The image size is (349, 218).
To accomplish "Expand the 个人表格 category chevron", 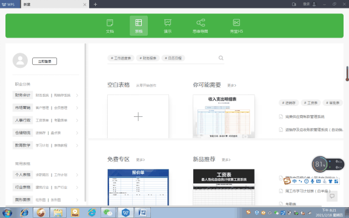I will point(77,175).
